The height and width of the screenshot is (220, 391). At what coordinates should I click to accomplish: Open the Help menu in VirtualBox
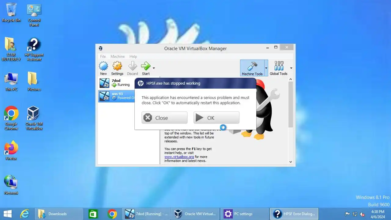(133, 56)
